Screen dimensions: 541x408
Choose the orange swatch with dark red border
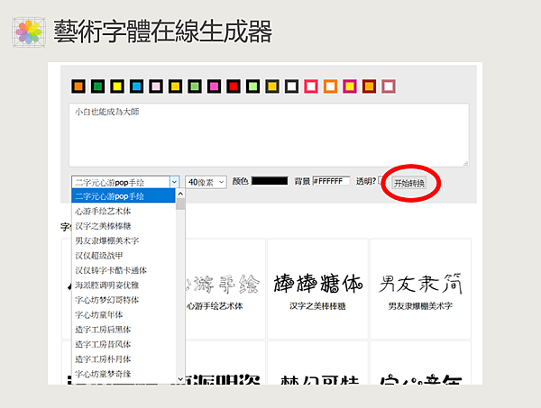click(x=369, y=86)
